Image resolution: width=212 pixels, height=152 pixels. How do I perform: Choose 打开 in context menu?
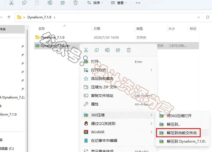pos(119,61)
